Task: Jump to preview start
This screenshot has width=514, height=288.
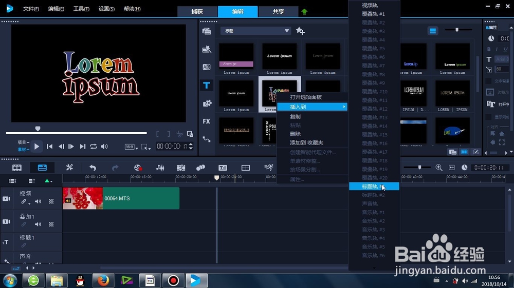Action: point(49,147)
